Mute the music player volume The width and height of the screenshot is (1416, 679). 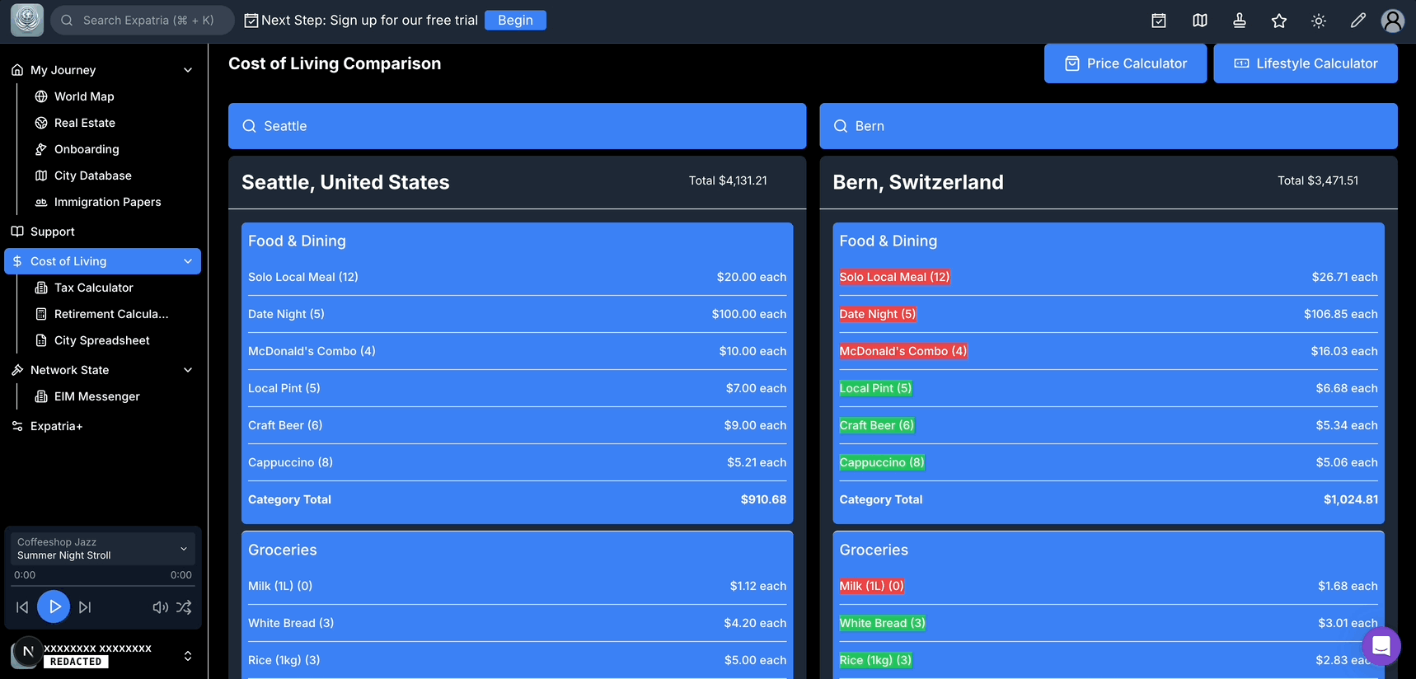click(160, 607)
